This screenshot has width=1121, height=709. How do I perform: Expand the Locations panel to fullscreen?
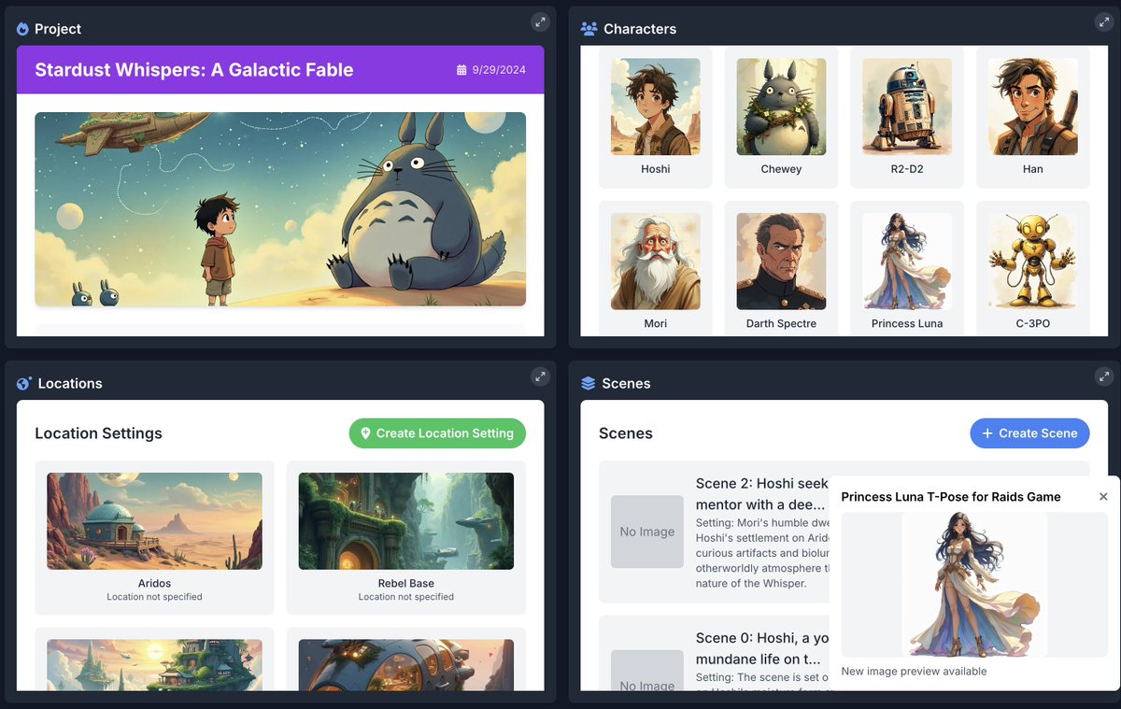[539, 376]
